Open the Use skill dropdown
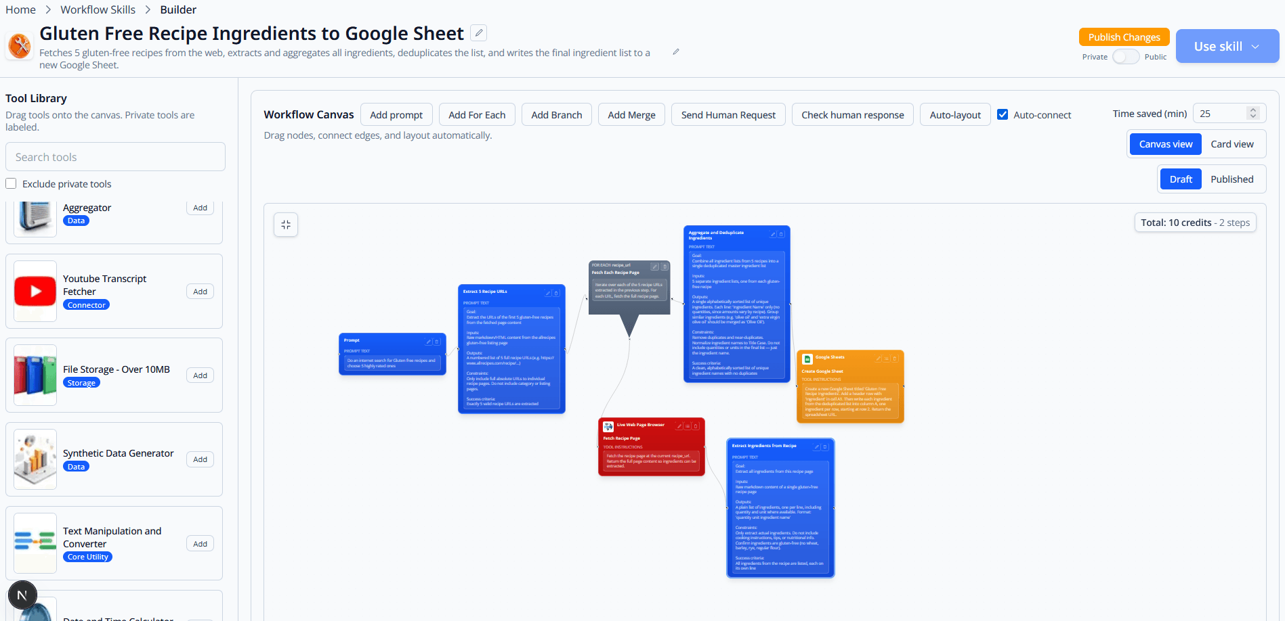The width and height of the screenshot is (1285, 621). click(x=1255, y=46)
